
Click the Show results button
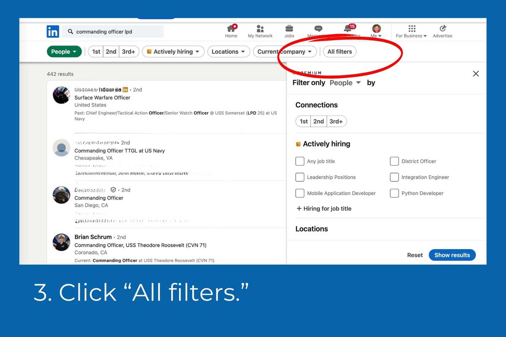452,255
